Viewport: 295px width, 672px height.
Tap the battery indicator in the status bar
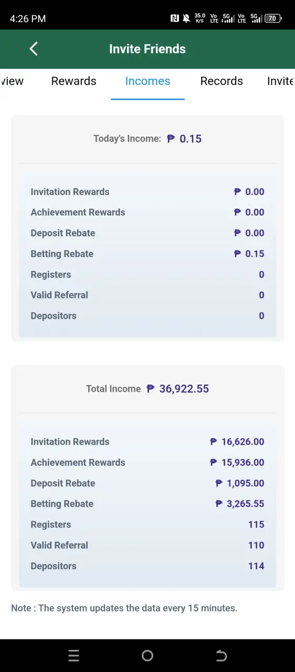pyautogui.click(x=273, y=18)
